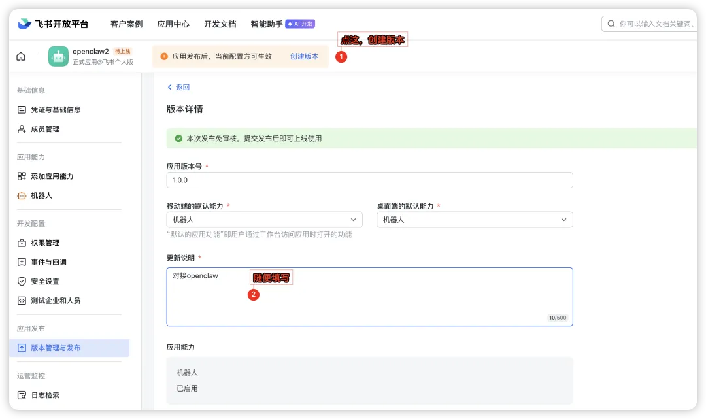
Task: Click the 机器人 robot sidebar icon
Action: pos(22,196)
